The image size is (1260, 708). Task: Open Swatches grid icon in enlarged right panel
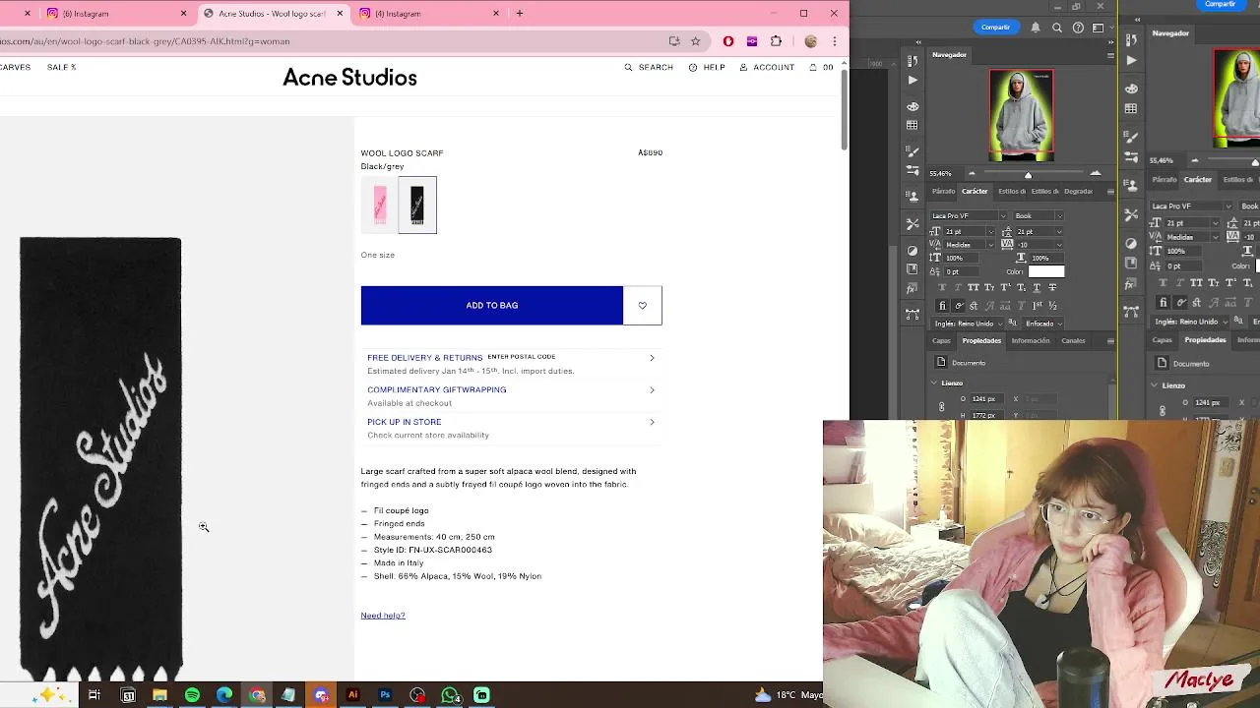(x=1131, y=109)
